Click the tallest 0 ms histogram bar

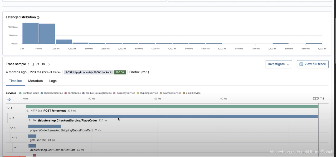coord(30,33)
